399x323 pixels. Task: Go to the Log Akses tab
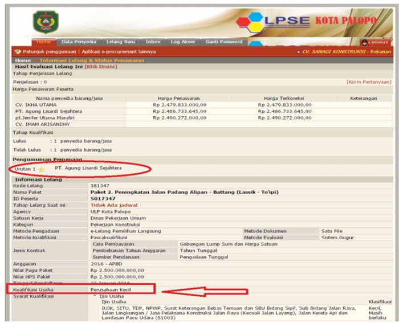[x=183, y=42]
